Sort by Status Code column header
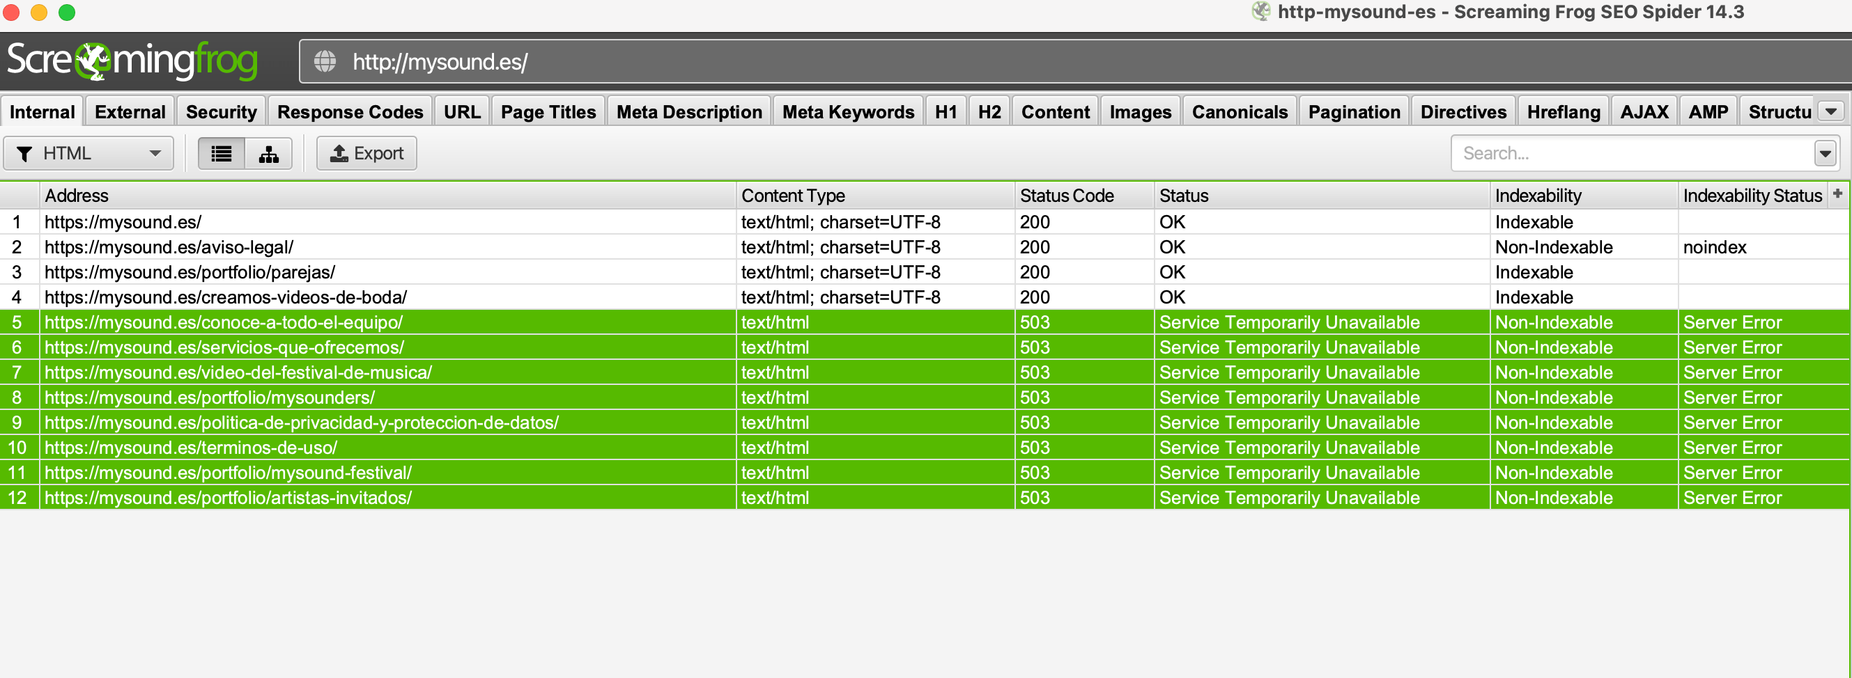Viewport: 1852px width, 678px height. pyautogui.click(x=1084, y=196)
